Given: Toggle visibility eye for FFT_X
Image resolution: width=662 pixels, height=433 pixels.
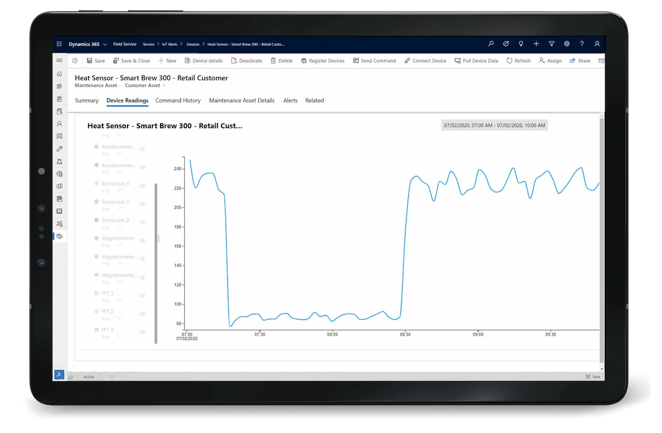Looking at the screenshot, I should tap(142, 332).
